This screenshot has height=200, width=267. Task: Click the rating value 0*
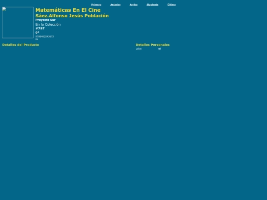(x=37, y=33)
